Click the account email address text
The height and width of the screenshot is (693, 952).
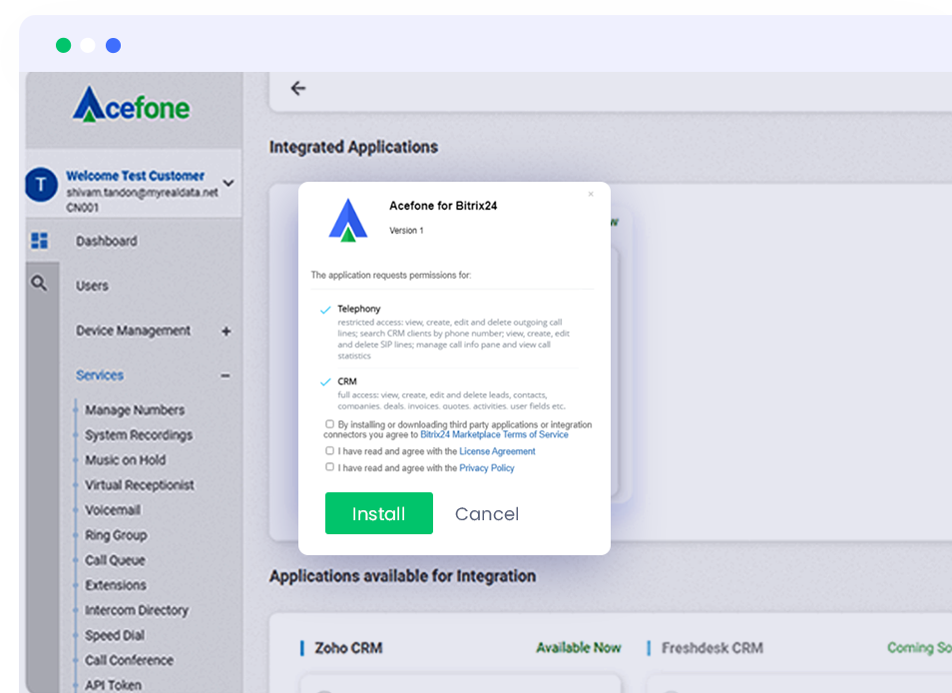142,193
